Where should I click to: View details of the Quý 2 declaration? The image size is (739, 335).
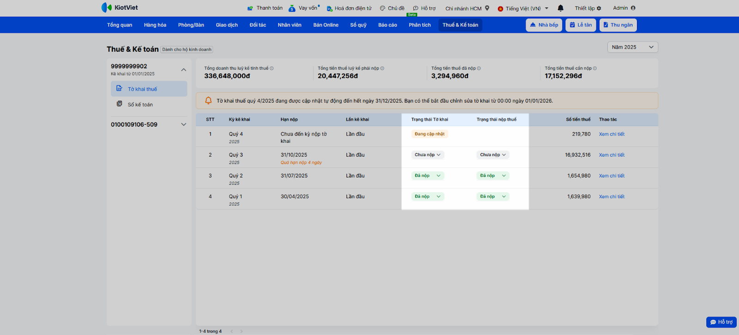click(612, 176)
